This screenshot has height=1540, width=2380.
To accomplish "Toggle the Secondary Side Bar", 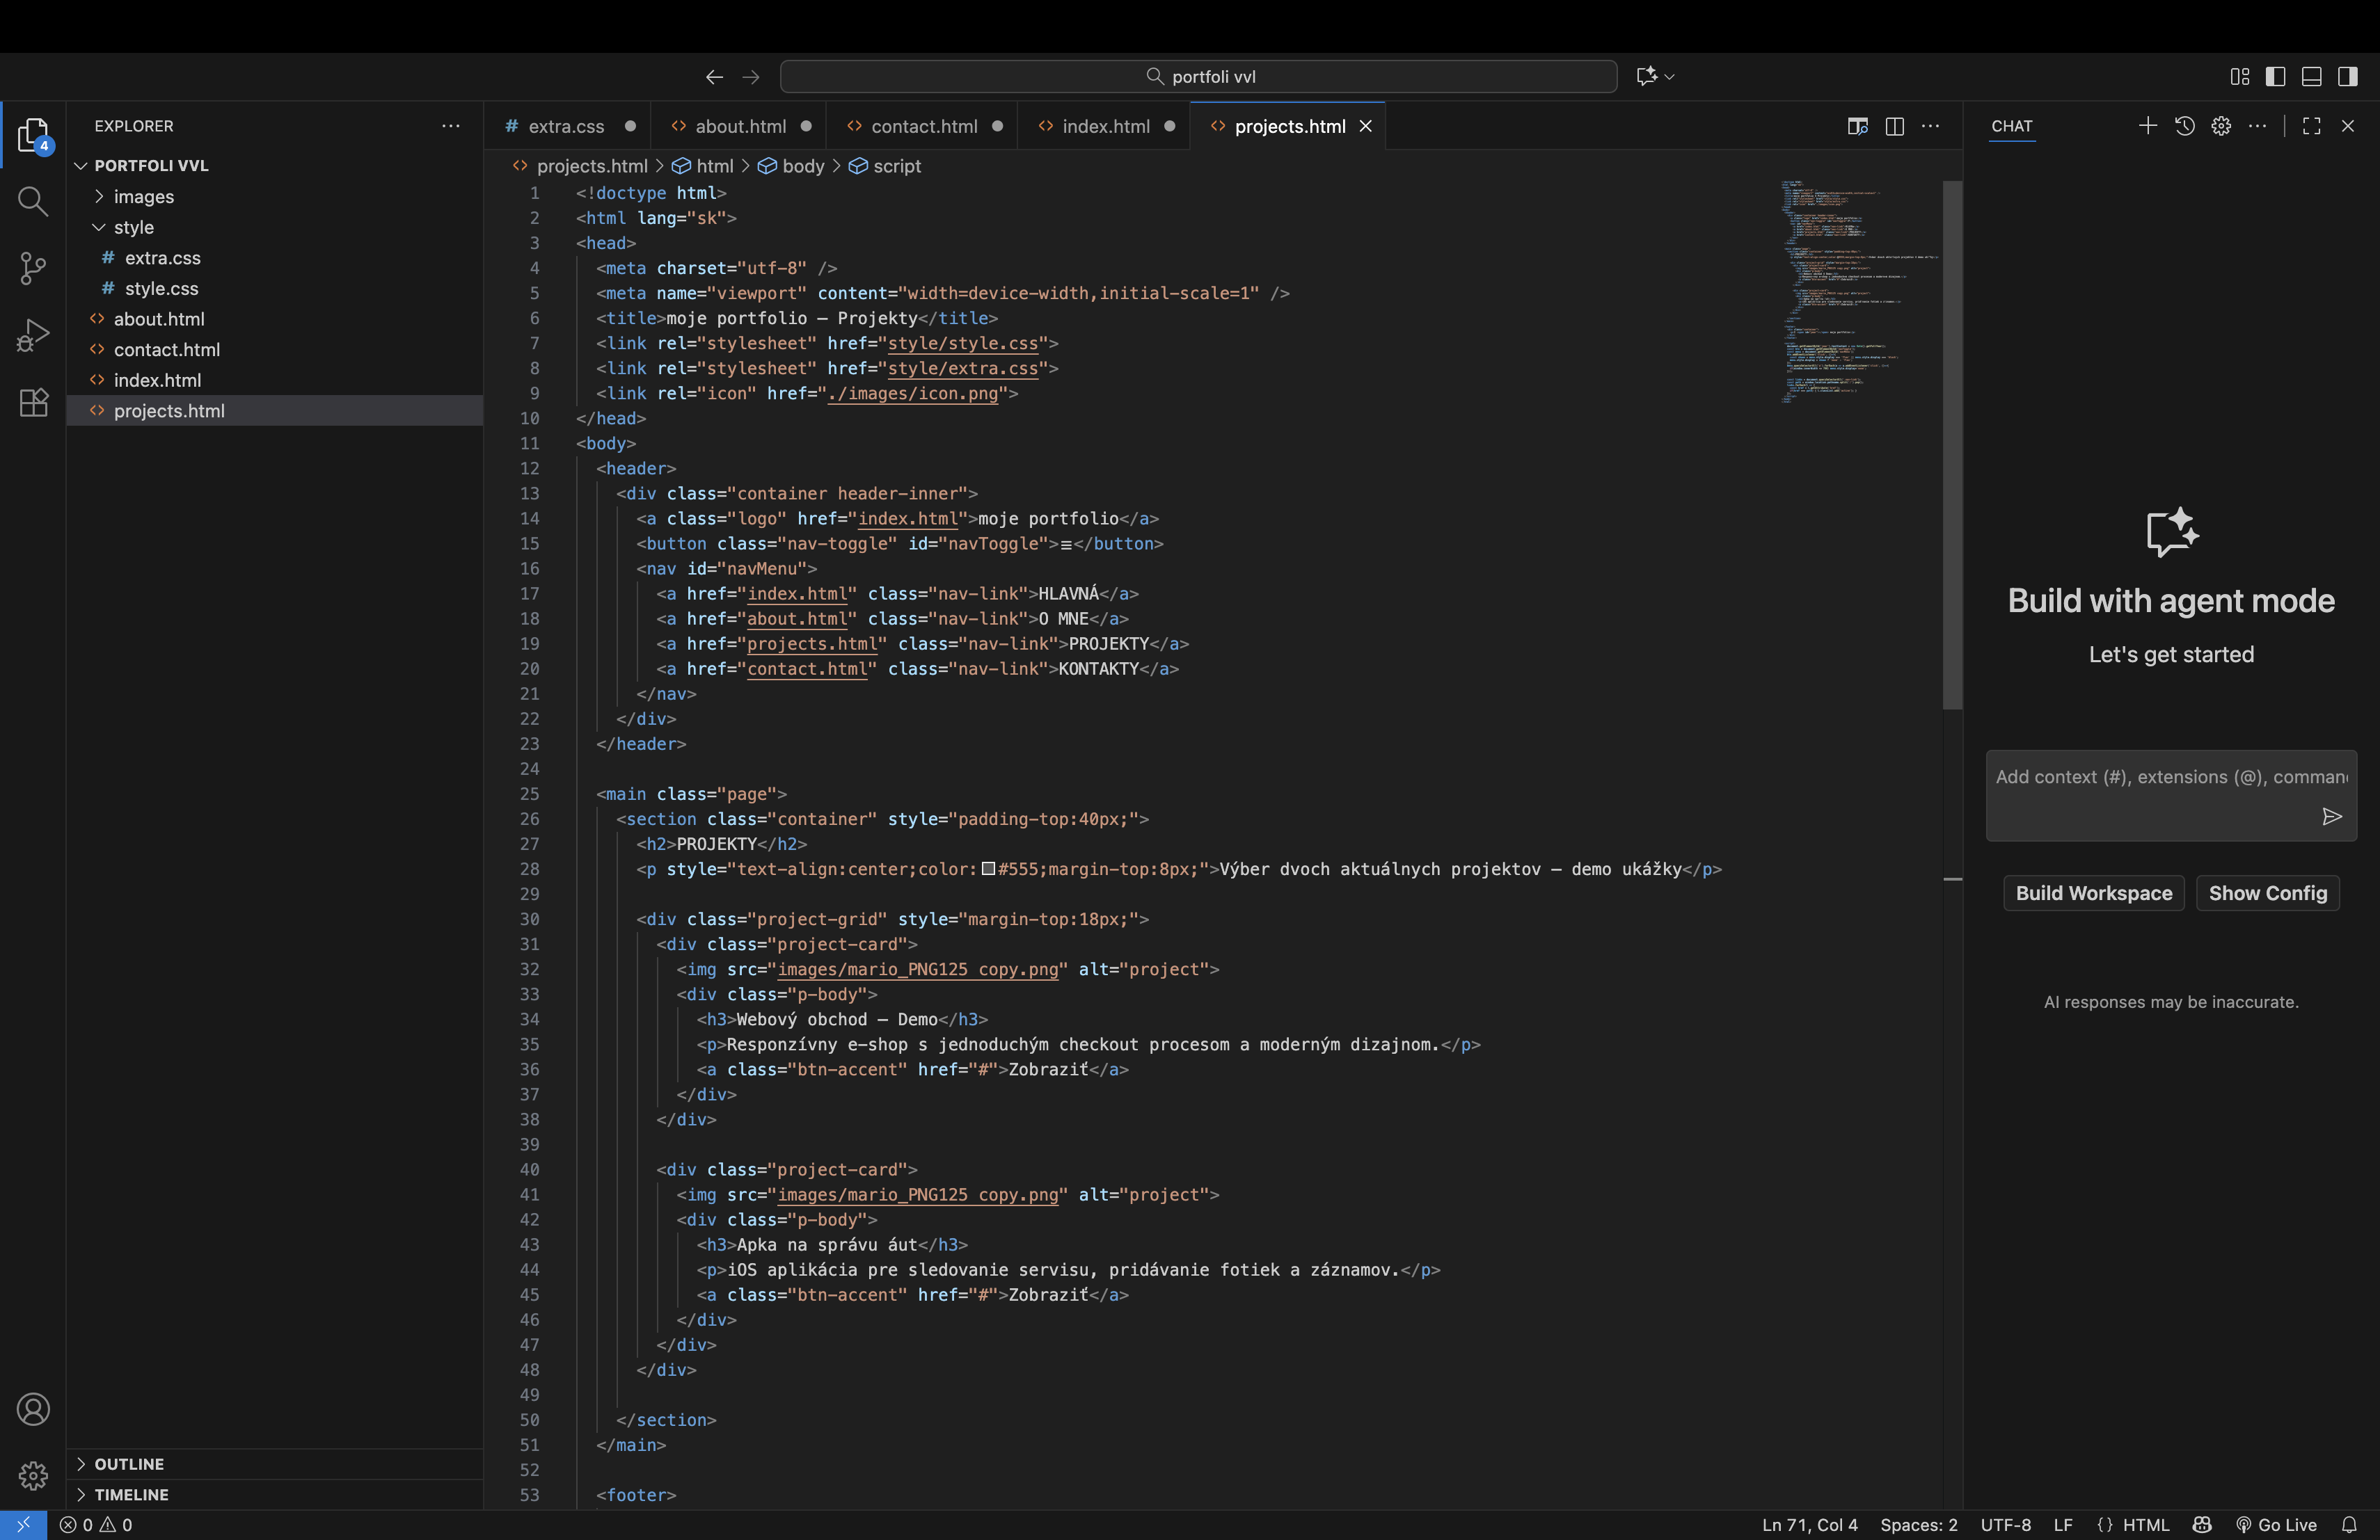I will pyautogui.click(x=2348, y=77).
